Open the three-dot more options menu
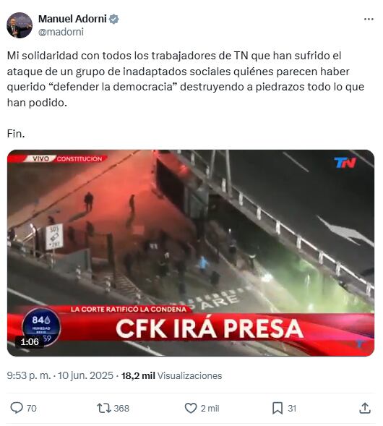The width and height of the screenshot is (383, 426). (369, 20)
